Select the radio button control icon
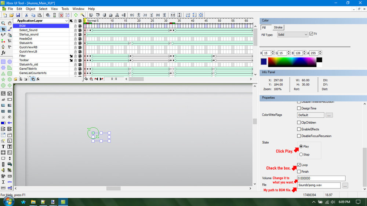Viewport: 367px width, 206px height. click(10, 117)
